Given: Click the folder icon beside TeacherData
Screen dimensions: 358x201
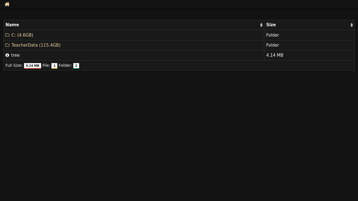Looking at the screenshot, I should 7,45.
